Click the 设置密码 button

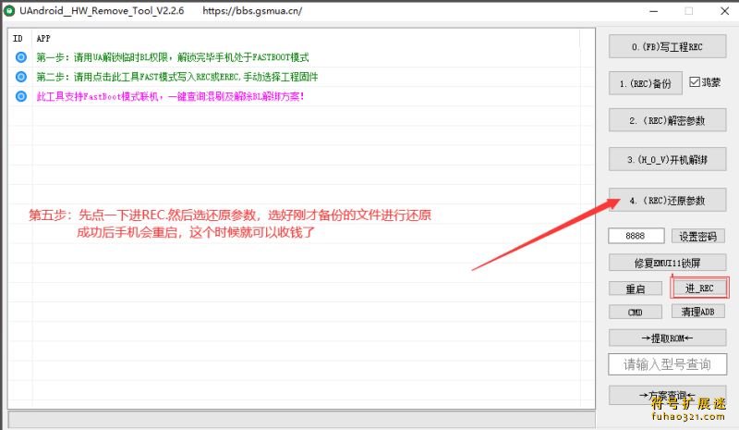(x=698, y=236)
